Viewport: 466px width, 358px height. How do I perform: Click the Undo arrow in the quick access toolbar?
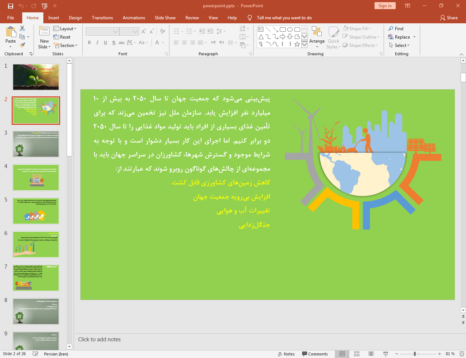[x=21, y=6]
